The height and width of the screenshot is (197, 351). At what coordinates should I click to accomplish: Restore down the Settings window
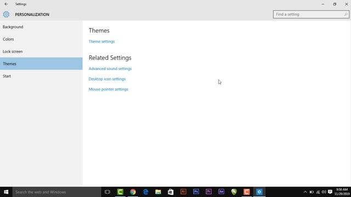click(335, 4)
